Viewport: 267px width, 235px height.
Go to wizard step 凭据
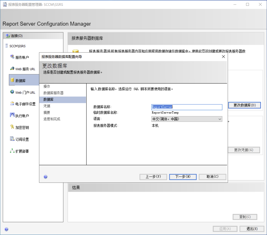[47, 106]
